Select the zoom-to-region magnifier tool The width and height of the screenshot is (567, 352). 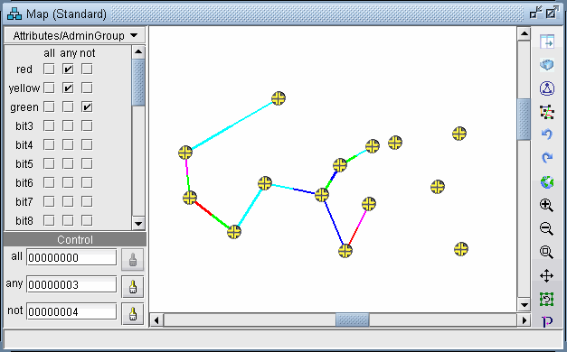click(x=546, y=252)
